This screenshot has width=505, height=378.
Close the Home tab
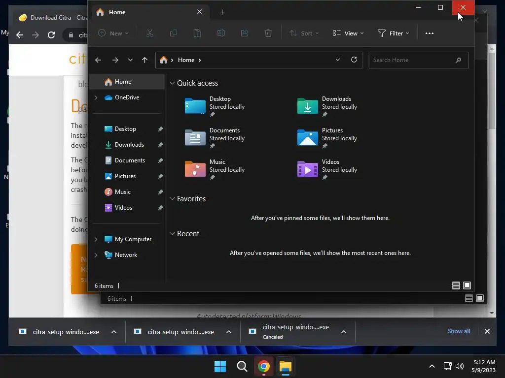(x=199, y=12)
